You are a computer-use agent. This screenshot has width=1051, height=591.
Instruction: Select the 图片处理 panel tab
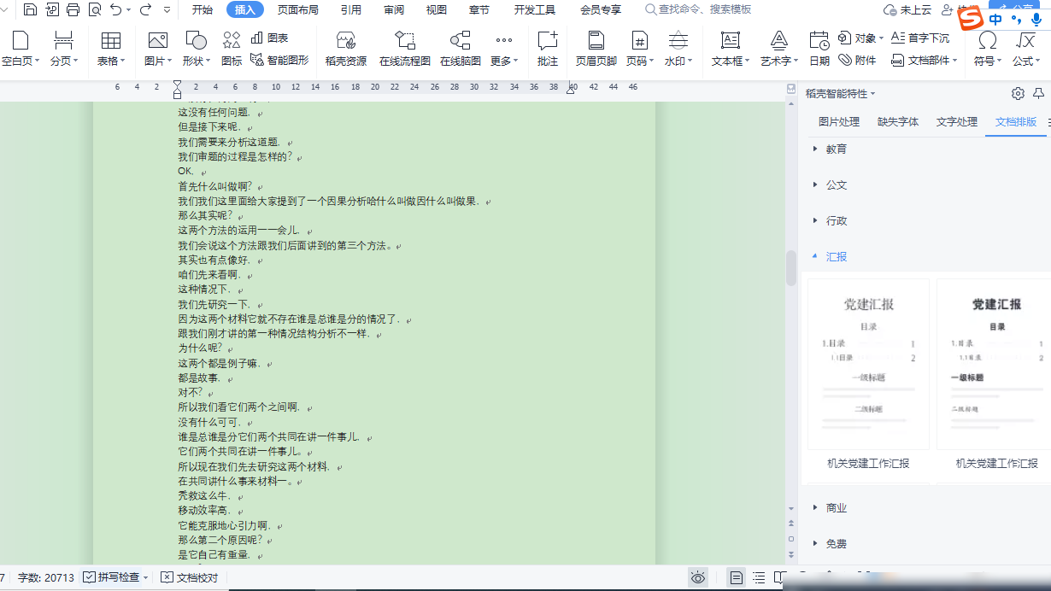point(839,122)
